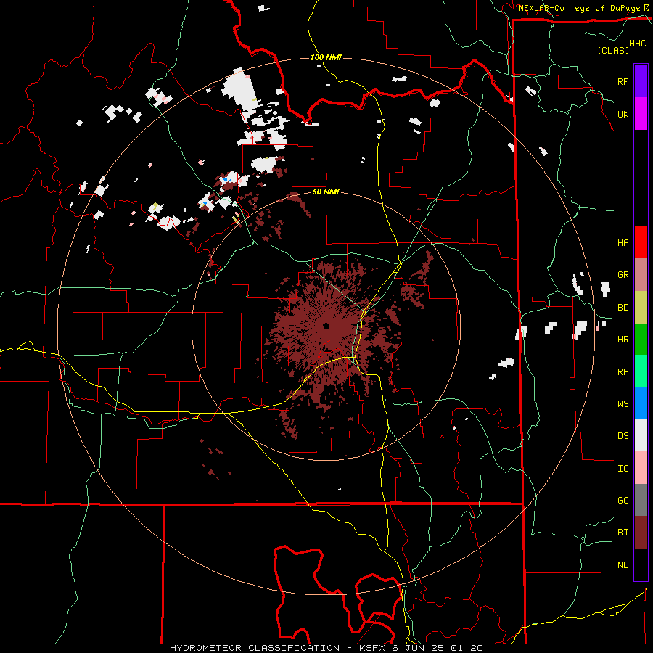The width and height of the screenshot is (653, 653).
Task: Click the BI legend label
Action: (623, 533)
